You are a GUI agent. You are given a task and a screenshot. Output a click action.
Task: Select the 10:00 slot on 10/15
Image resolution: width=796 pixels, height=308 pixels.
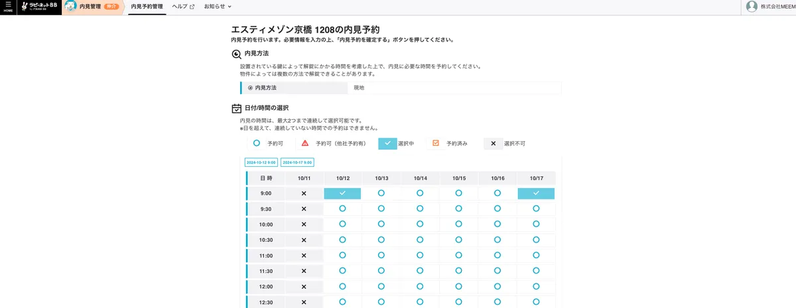tap(458, 225)
